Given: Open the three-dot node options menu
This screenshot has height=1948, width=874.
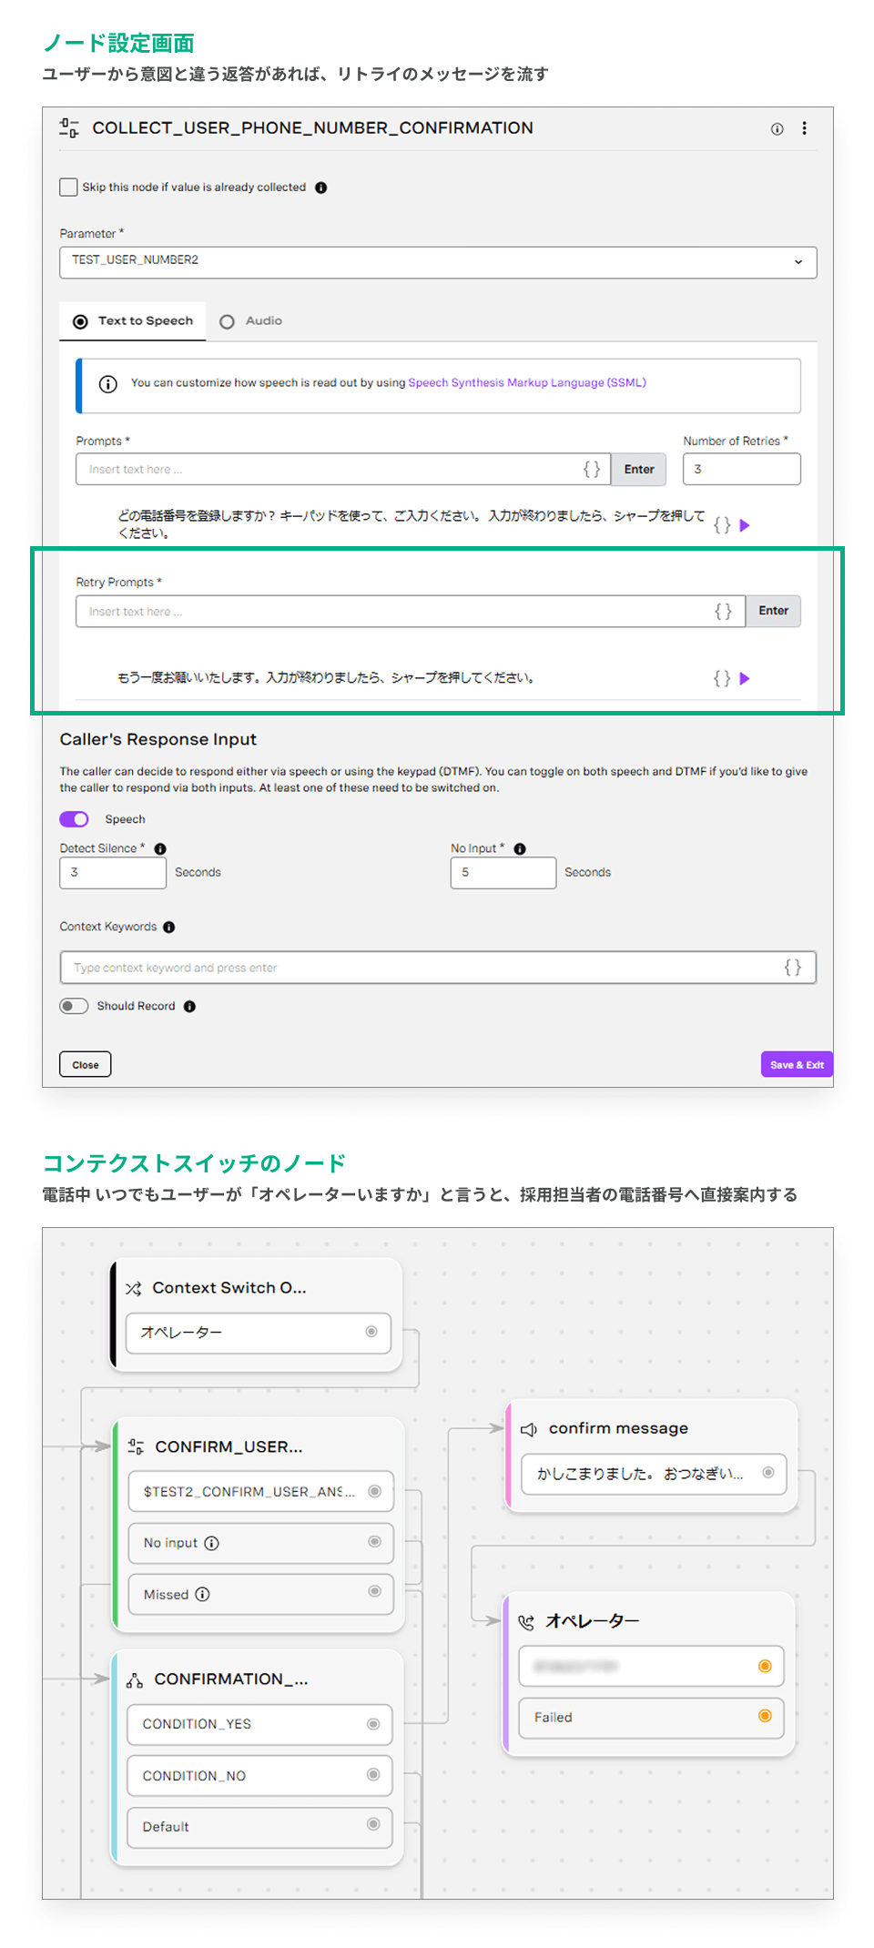Looking at the screenshot, I should tap(804, 128).
